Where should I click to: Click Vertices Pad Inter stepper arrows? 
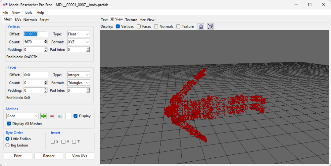click(x=88, y=49)
